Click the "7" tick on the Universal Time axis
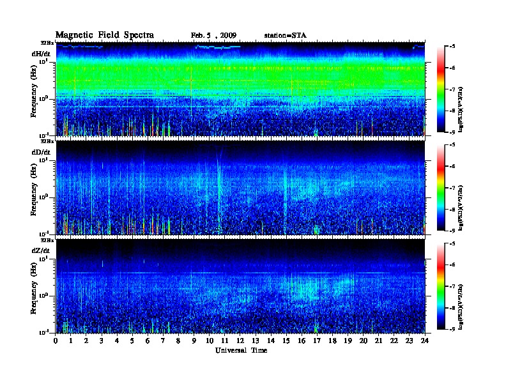 163,341
